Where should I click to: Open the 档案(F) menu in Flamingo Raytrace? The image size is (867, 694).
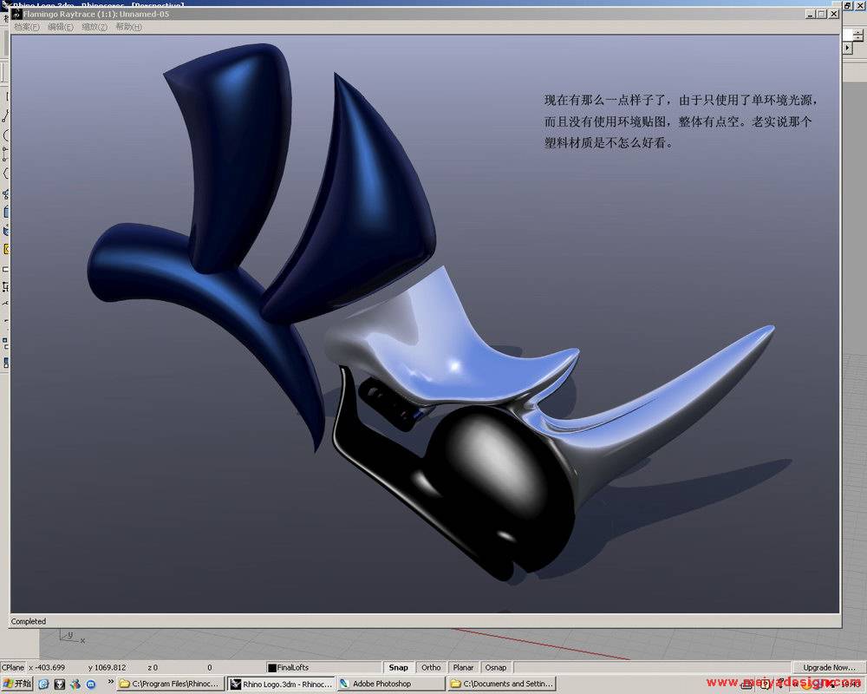[x=27, y=27]
